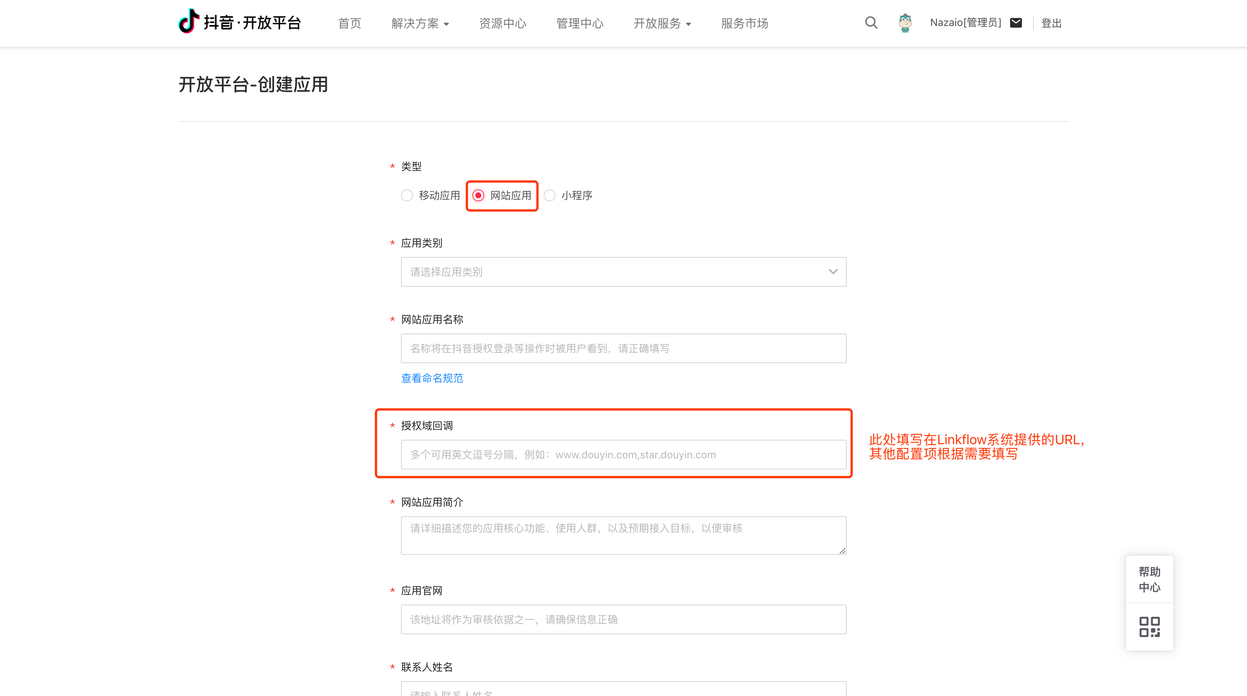Select the 移动应用 radio button
This screenshot has width=1247, height=696.
click(x=407, y=195)
